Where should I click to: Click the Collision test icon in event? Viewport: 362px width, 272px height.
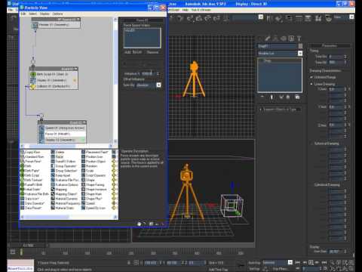point(33,86)
